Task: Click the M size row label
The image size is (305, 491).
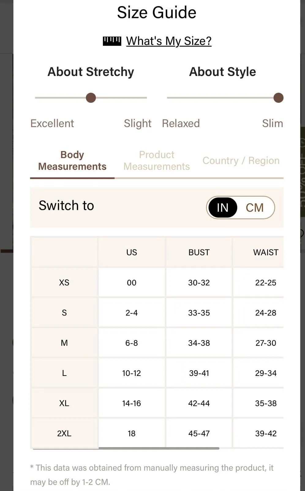Action: pyautogui.click(x=64, y=343)
